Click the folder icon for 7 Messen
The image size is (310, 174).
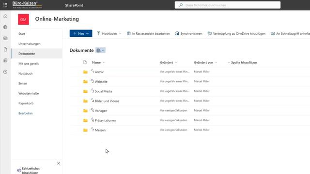point(85,130)
